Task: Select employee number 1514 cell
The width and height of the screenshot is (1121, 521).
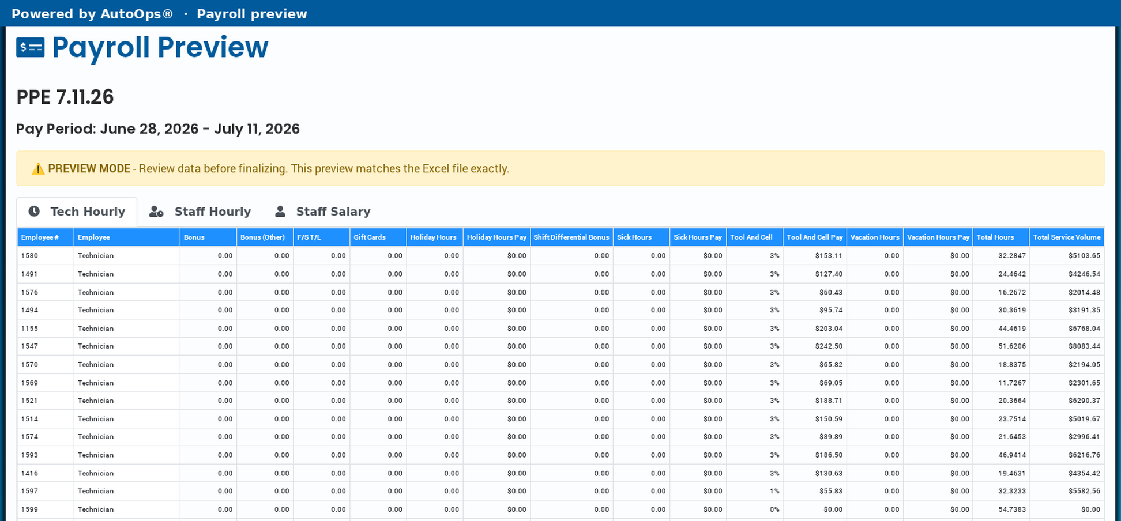Action: pos(46,419)
